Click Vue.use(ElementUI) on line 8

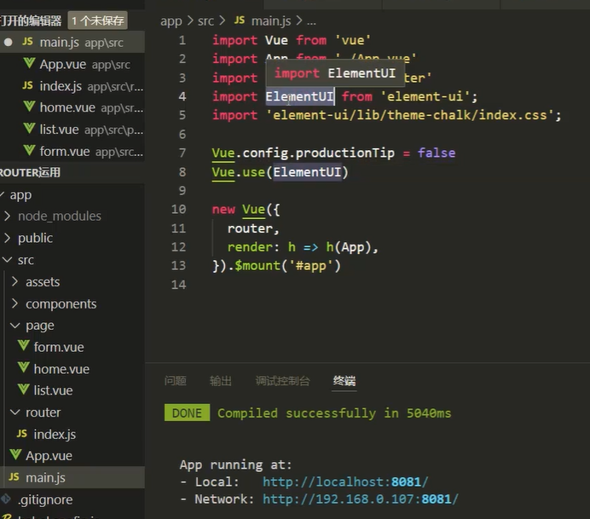(x=280, y=172)
